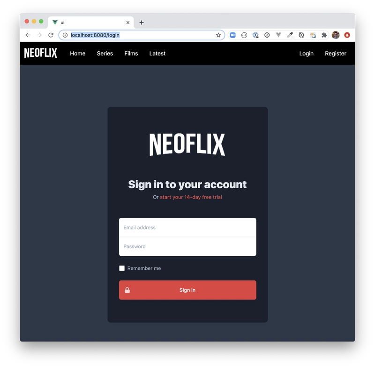Focus the Email address field

[187, 227]
